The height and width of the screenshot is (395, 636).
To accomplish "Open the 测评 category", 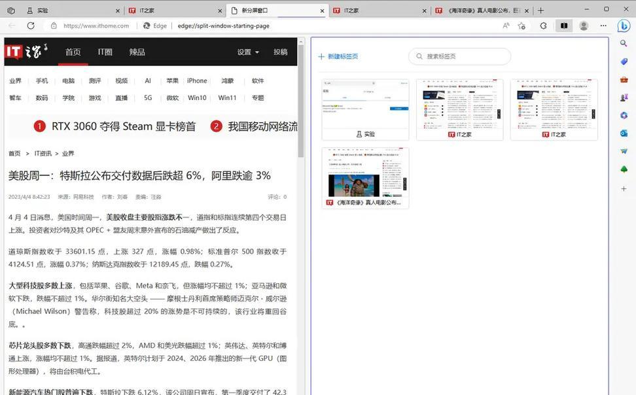I will pos(95,80).
